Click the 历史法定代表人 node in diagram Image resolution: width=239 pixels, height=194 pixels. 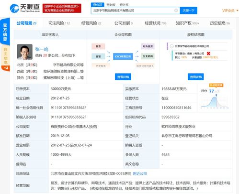145,66
